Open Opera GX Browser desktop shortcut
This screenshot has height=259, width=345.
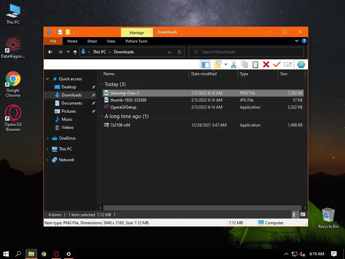[x=13, y=118]
